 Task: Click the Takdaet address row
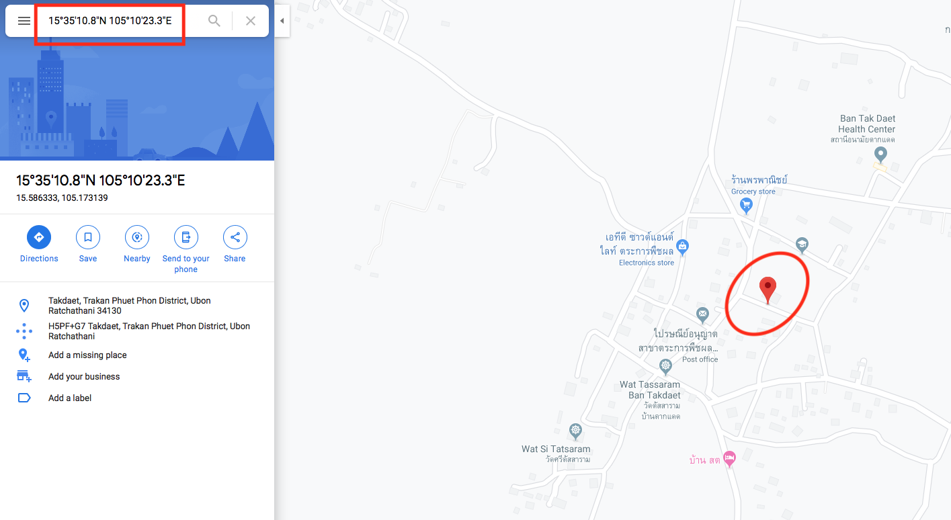point(137,306)
